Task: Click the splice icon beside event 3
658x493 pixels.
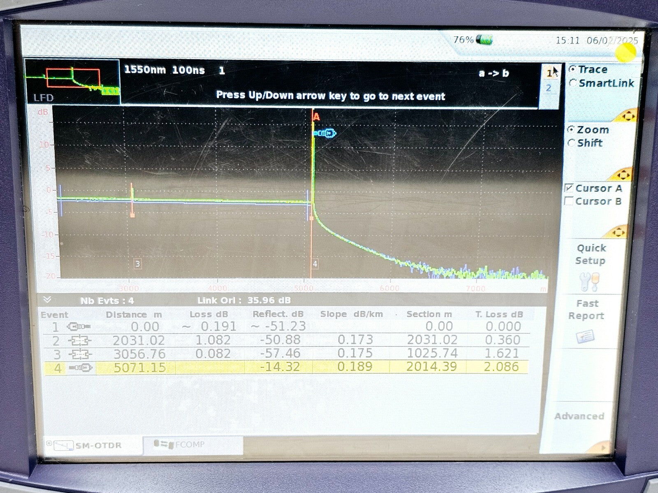Action: click(x=81, y=353)
